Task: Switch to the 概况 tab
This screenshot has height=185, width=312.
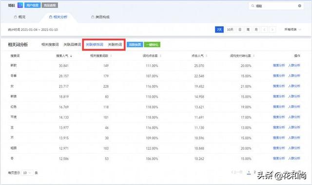Action: click(19, 17)
